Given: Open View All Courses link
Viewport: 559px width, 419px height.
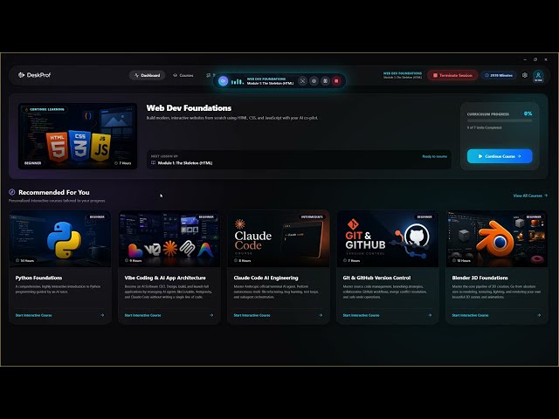Looking at the screenshot, I should 530,196.
